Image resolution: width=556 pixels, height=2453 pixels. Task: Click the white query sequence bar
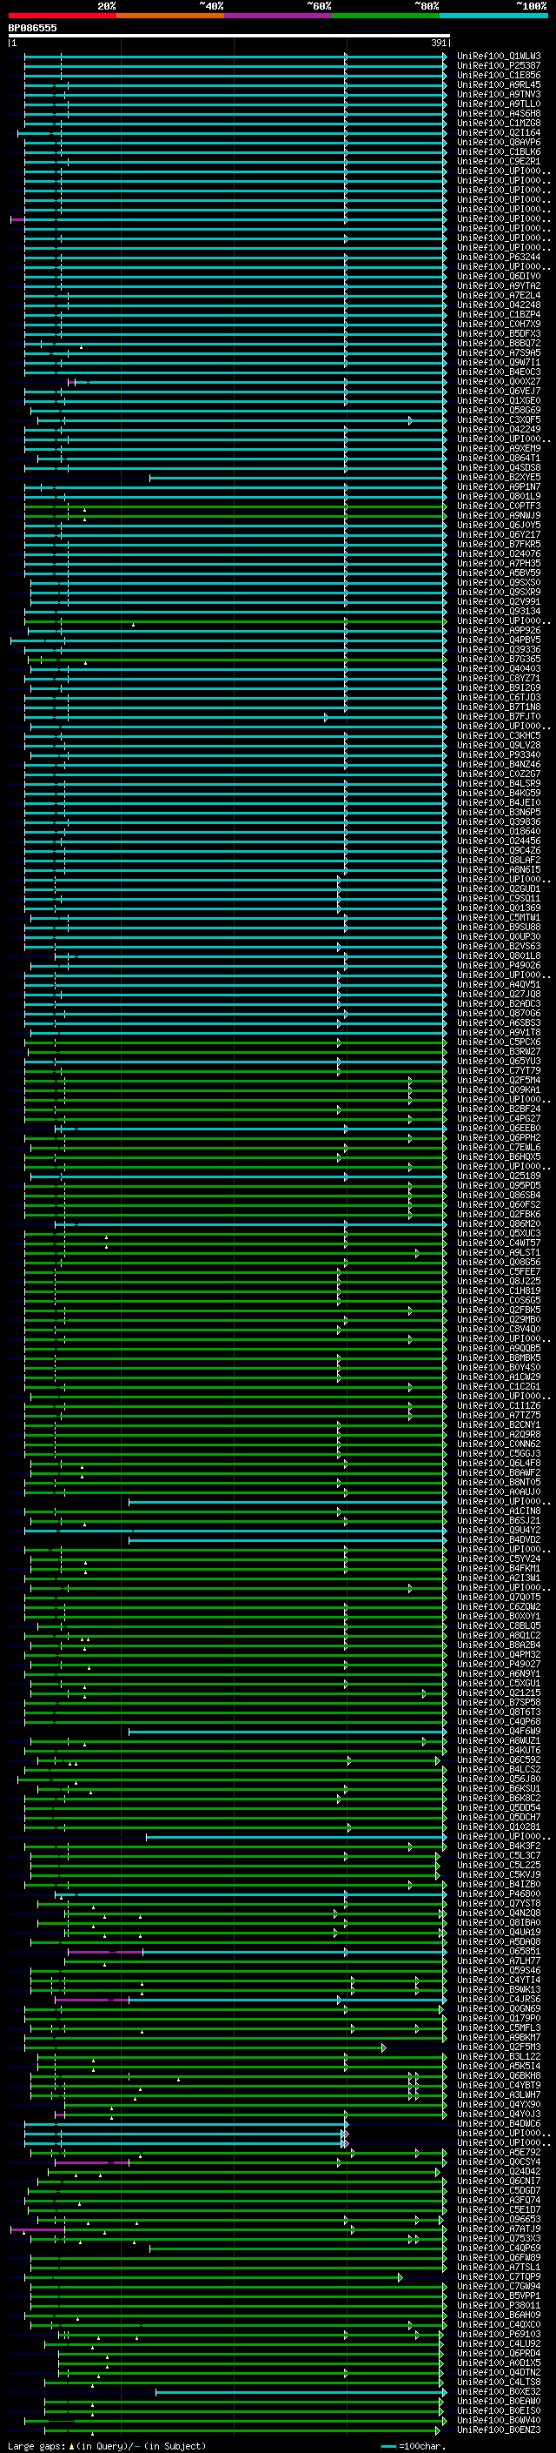(x=229, y=37)
